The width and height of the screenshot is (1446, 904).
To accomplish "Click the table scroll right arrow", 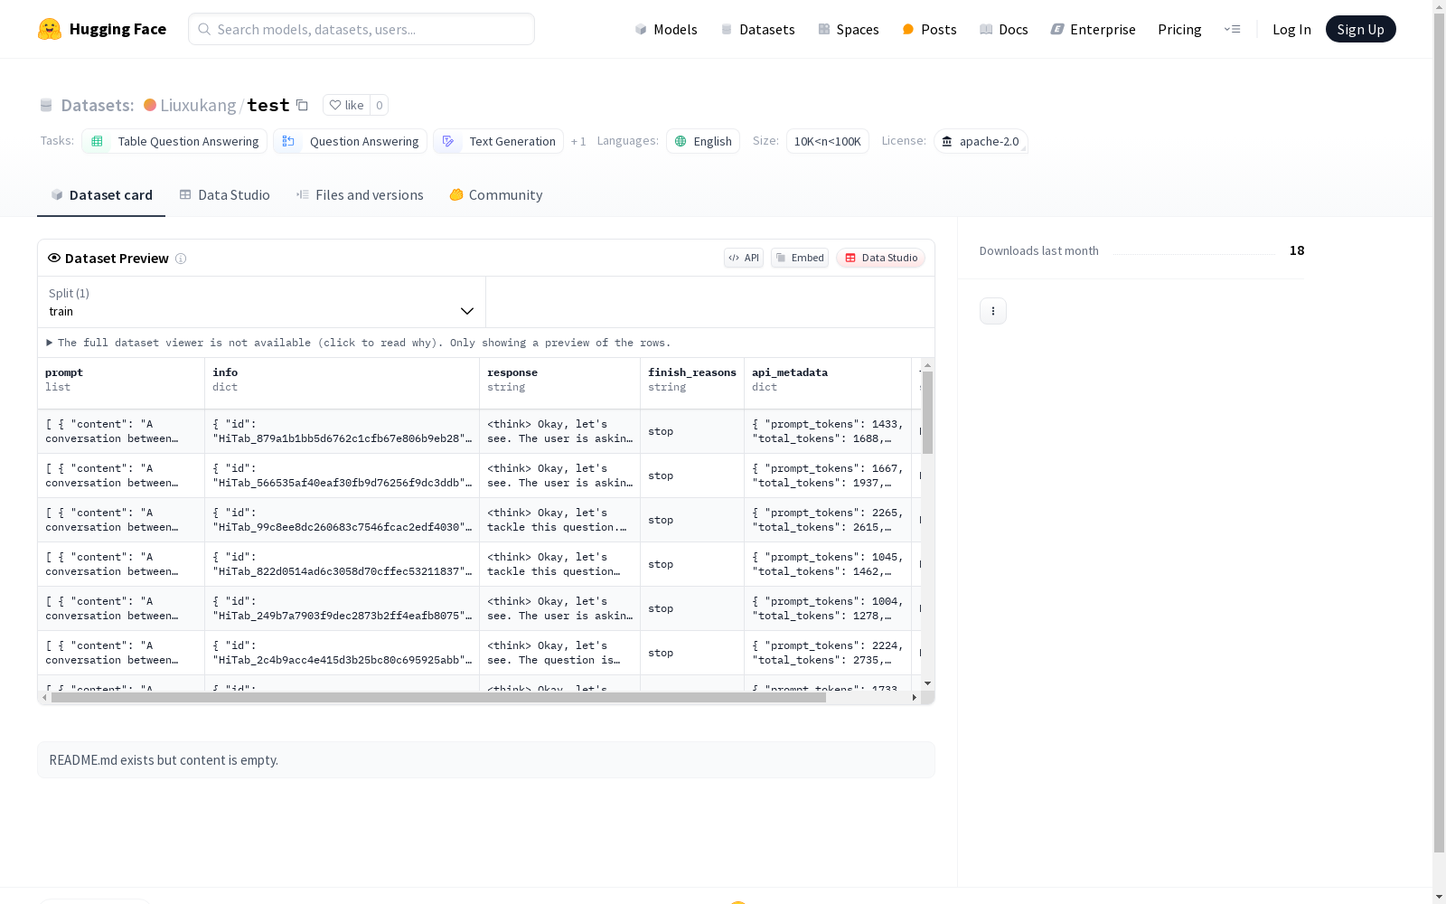I will [x=915, y=698].
